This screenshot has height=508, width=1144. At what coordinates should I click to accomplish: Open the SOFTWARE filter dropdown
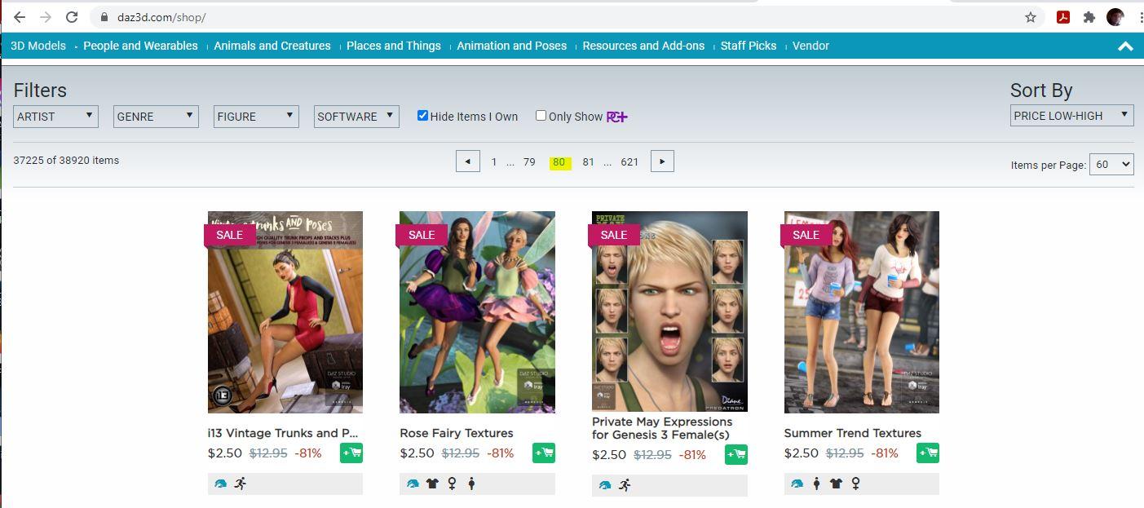click(x=356, y=117)
